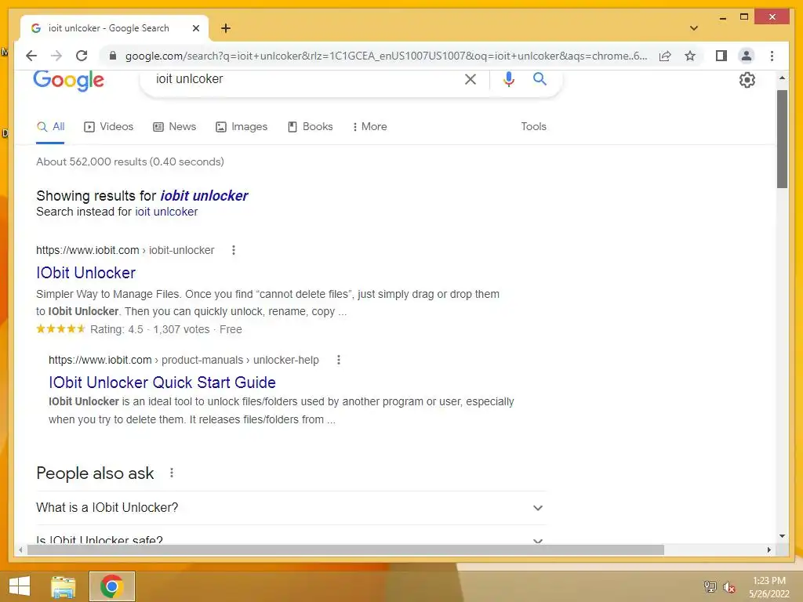Open the Chrome profile avatar

coord(747,56)
